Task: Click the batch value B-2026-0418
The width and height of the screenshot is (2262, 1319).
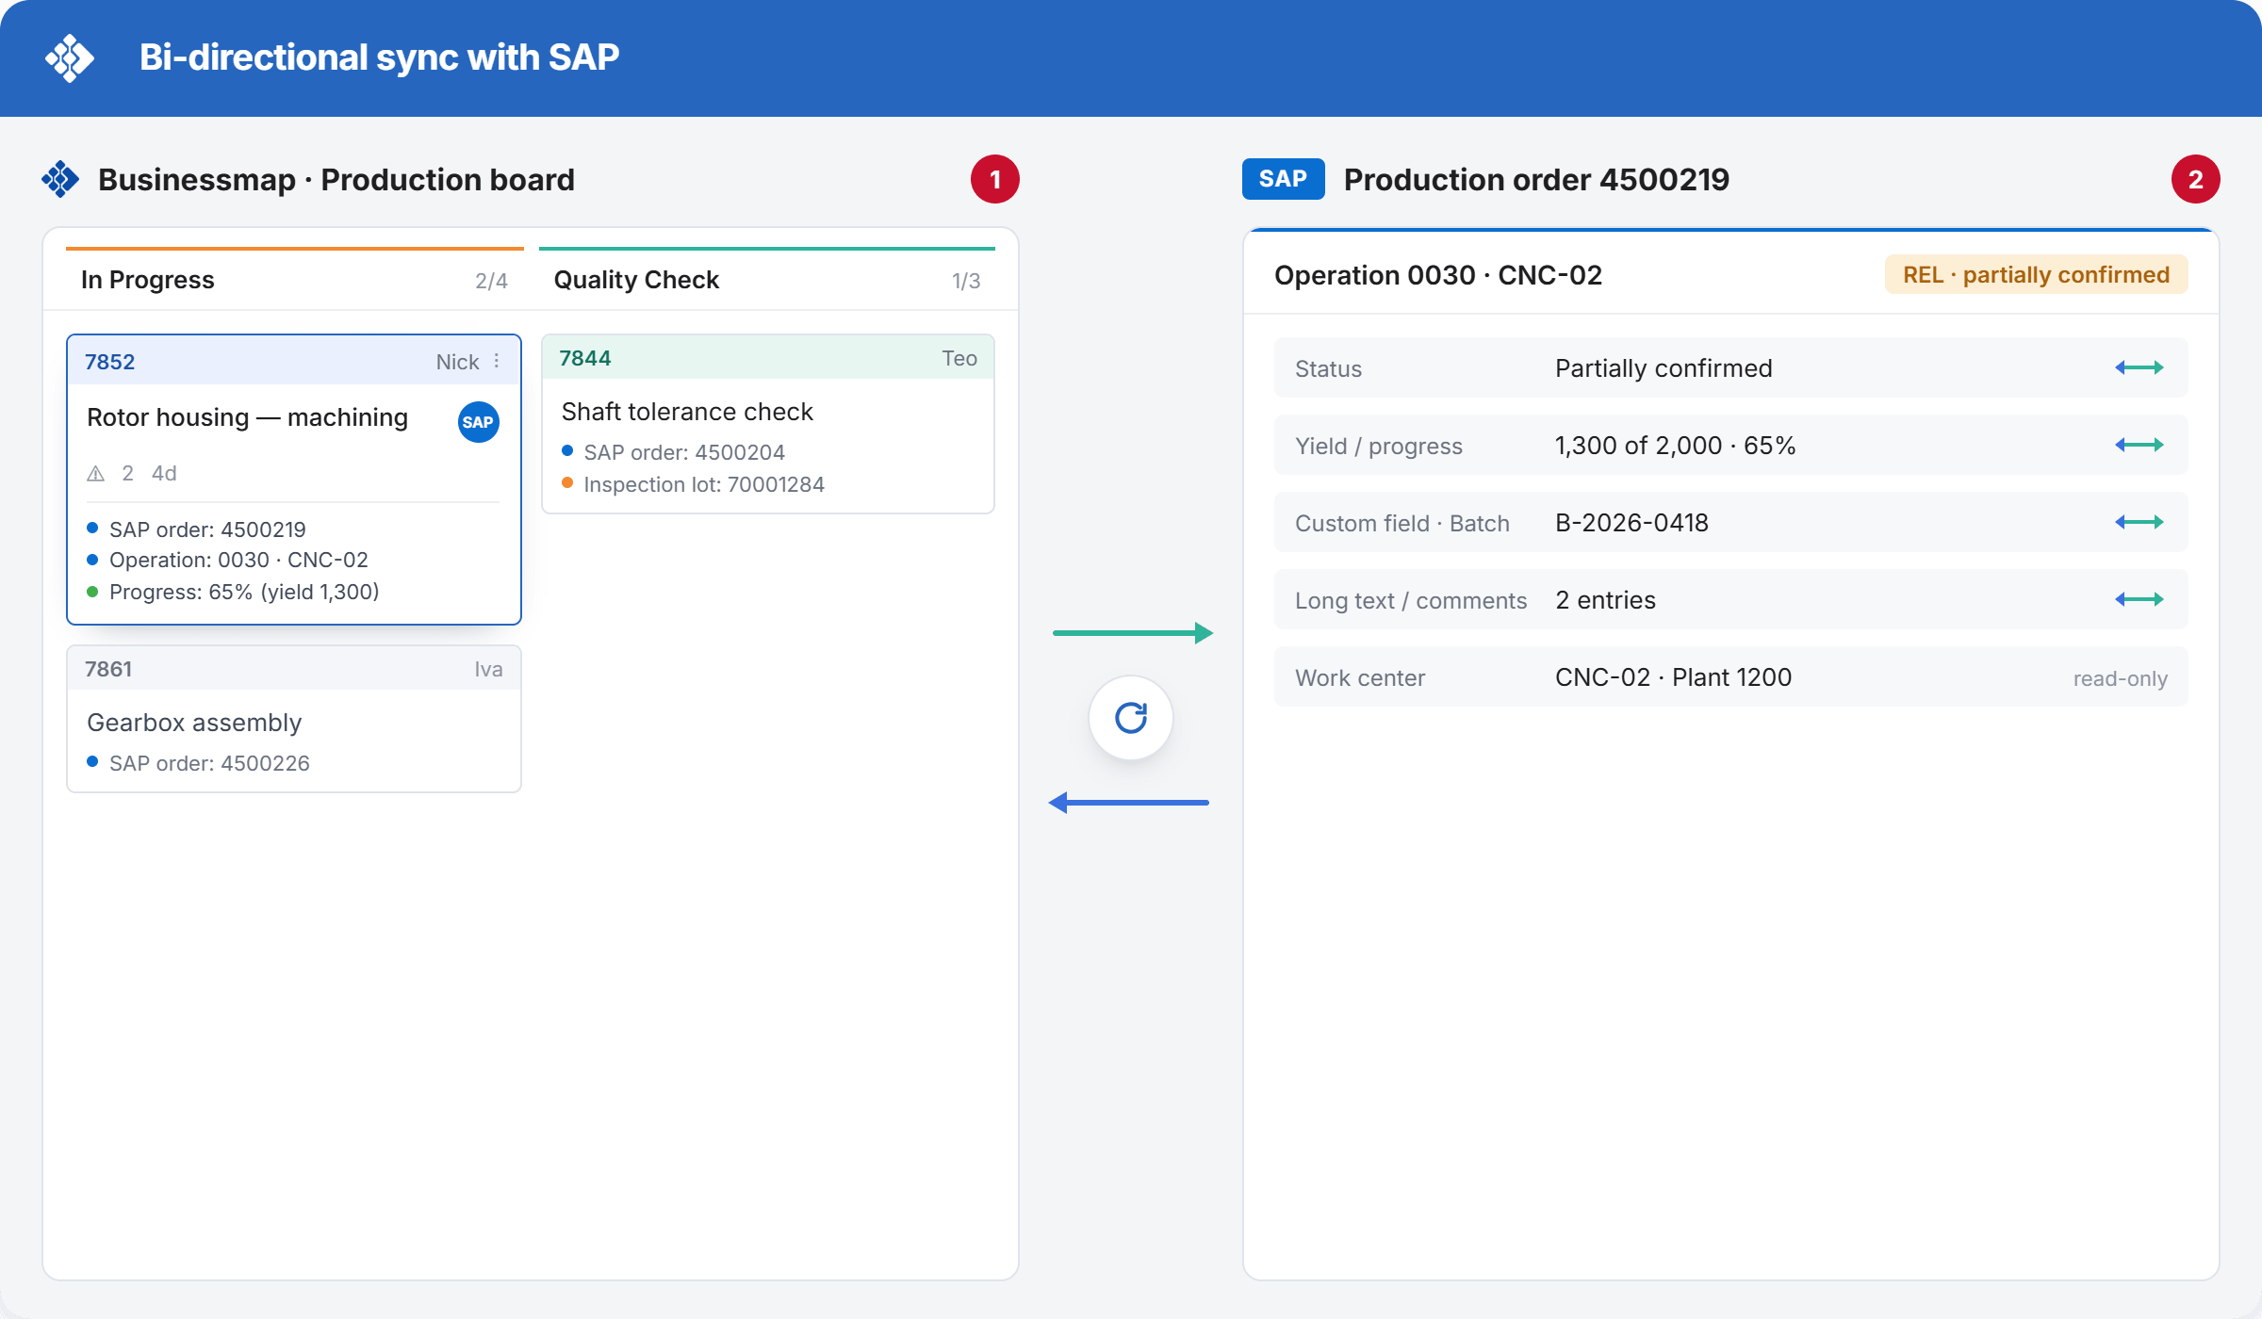Action: [1631, 522]
